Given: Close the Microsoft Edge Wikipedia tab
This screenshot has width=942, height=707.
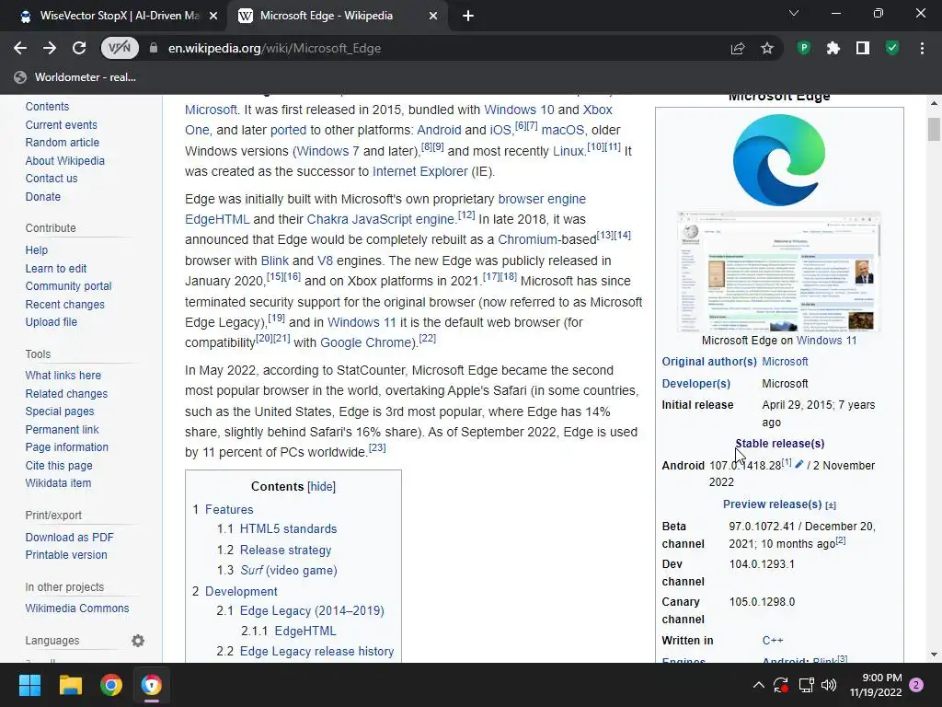Looking at the screenshot, I should click(x=433, y=17).
